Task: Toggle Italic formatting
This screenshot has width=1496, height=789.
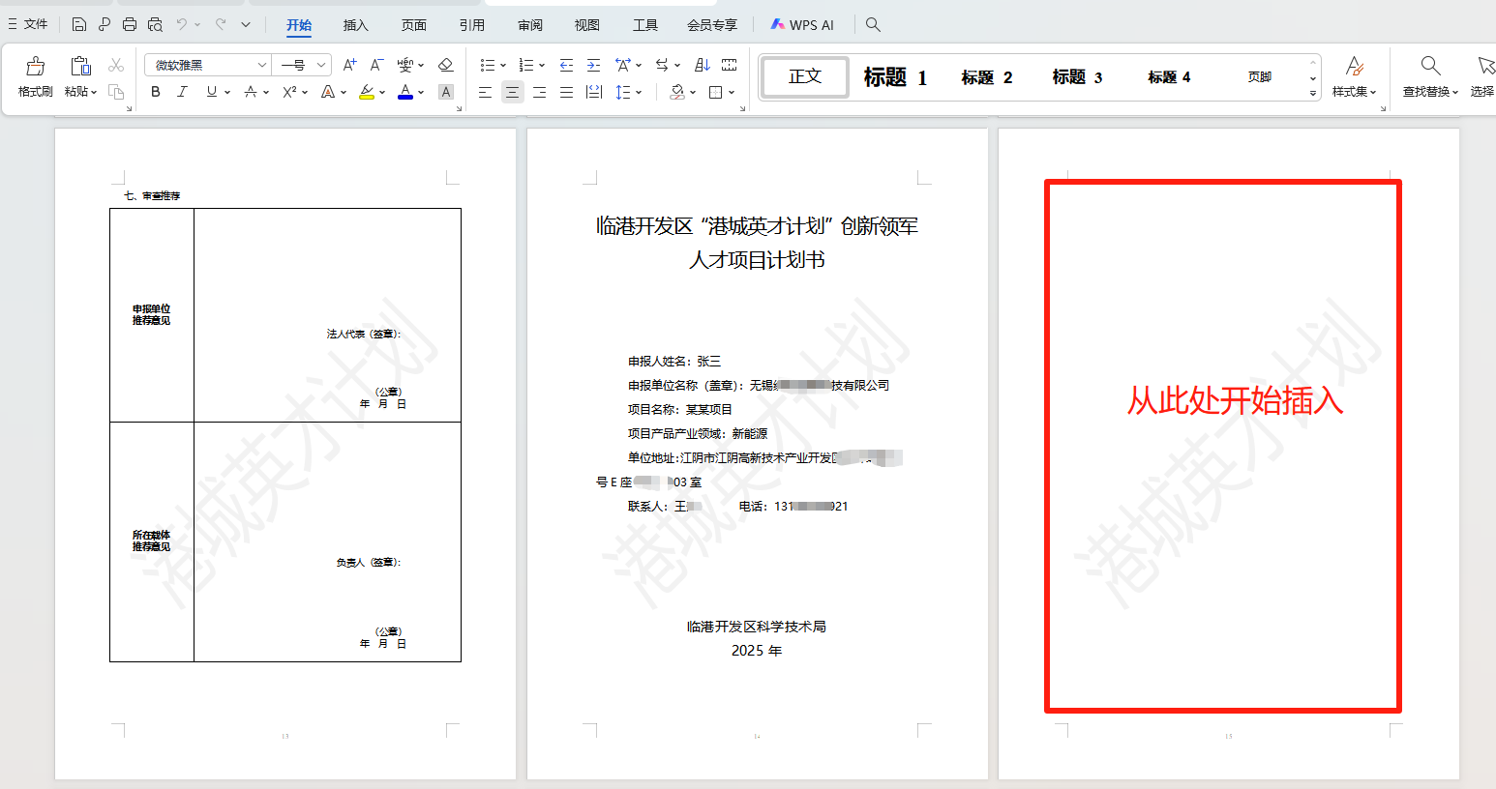Action: (x=182, y=92)
